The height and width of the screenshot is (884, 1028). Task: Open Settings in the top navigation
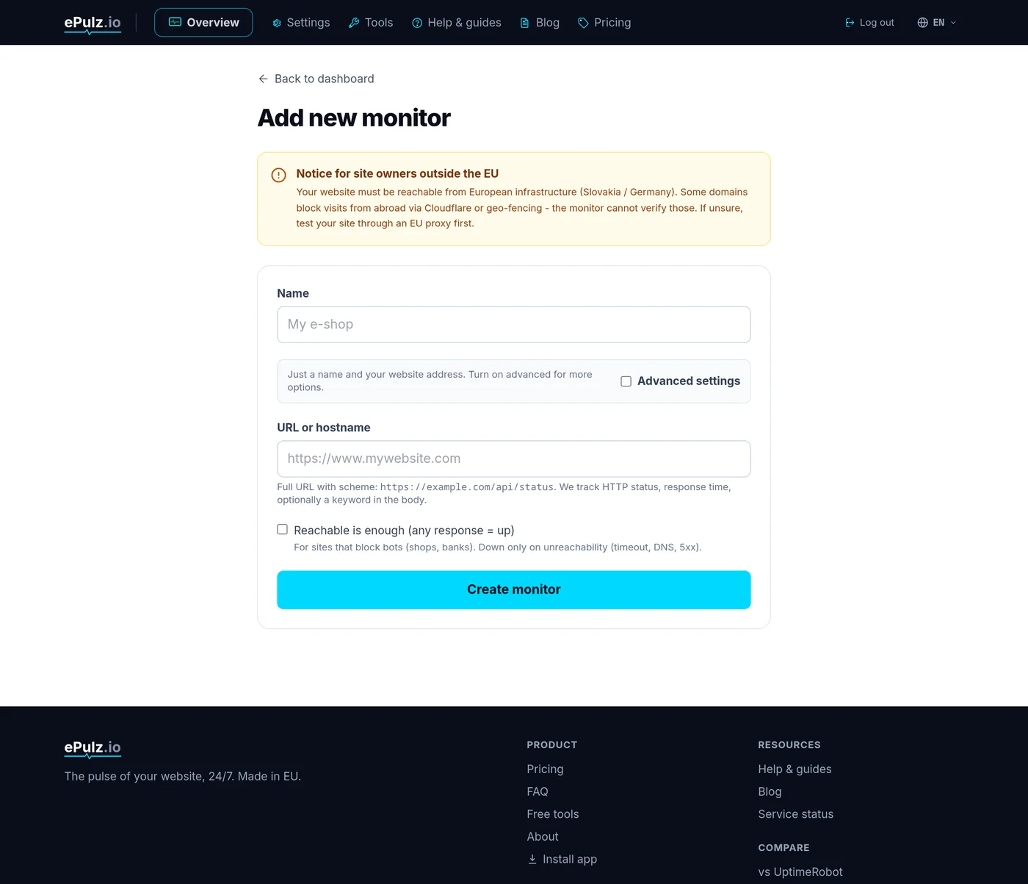(x=301, y=23)
